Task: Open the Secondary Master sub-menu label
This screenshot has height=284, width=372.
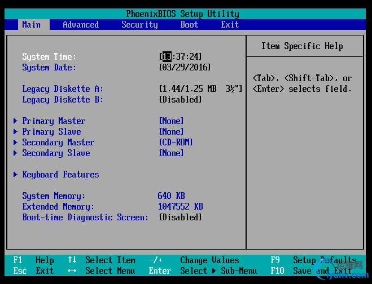Action: [58, 143]
